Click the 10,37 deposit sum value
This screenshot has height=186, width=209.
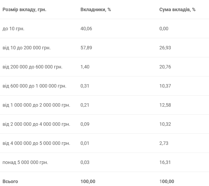coord(165,86)
